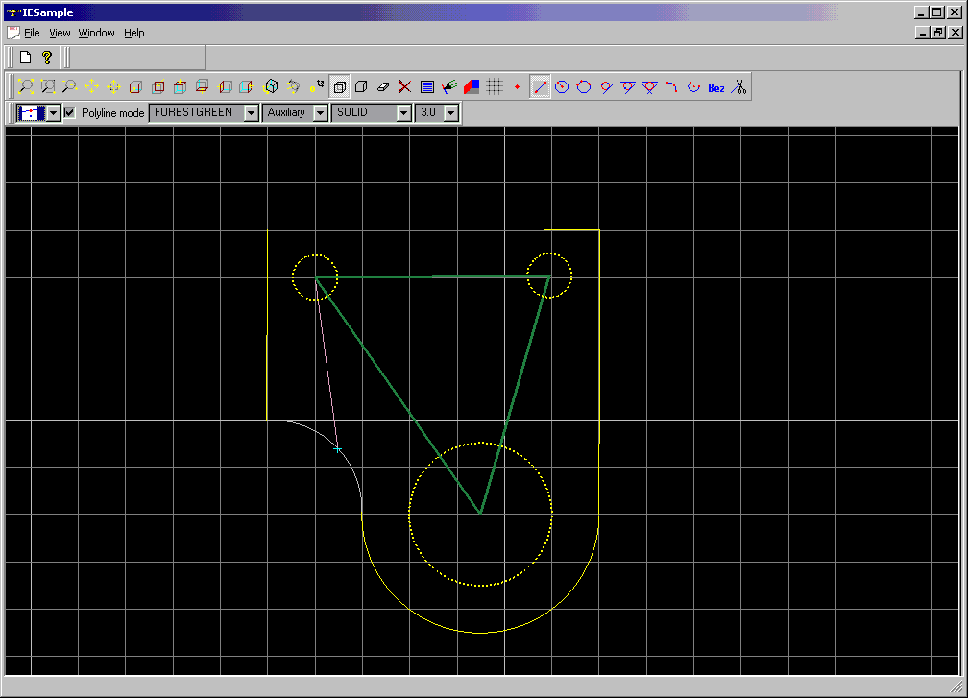Viewport: 968px width, 698px height.
Task: Click the zoom-to-fit magnifier icon
Action: point(25,87)
